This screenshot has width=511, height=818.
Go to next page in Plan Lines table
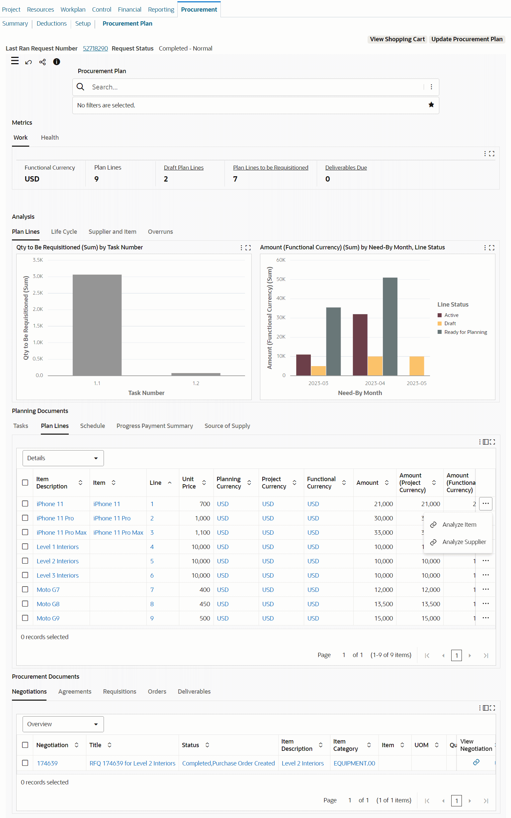pos(470,655)
